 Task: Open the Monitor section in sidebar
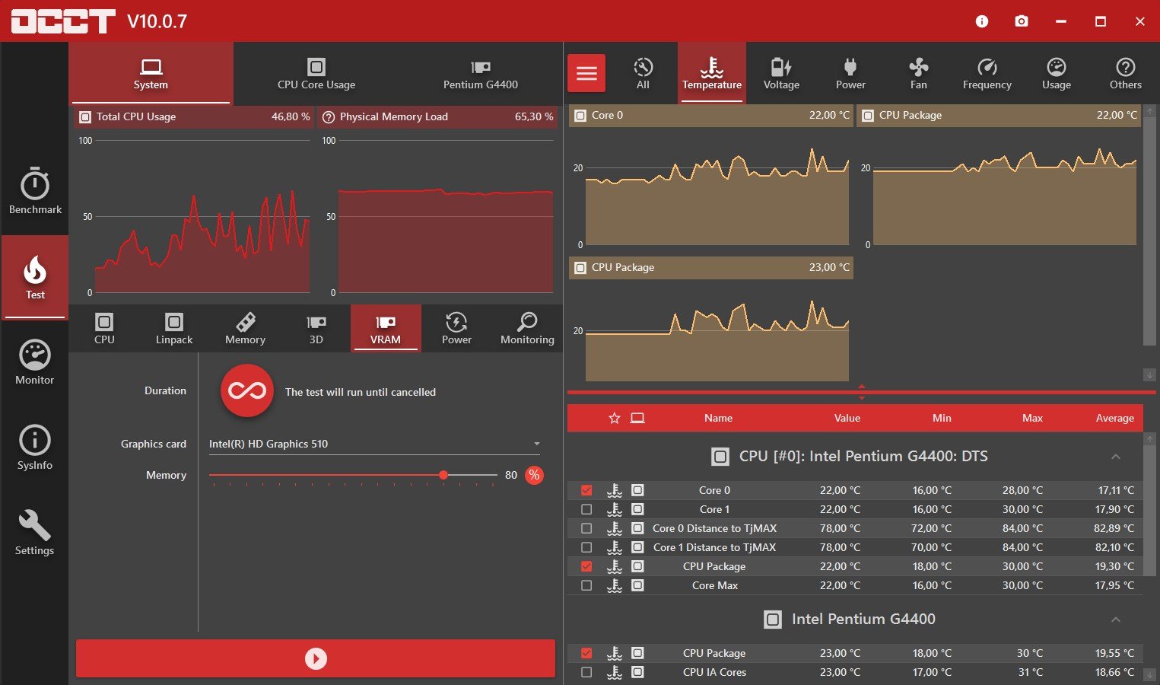(x=35, y=362)
